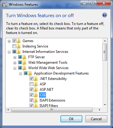113x128 pixels.
Task: Click the ASP.NET folder icon
Action: tap(36, 90)
